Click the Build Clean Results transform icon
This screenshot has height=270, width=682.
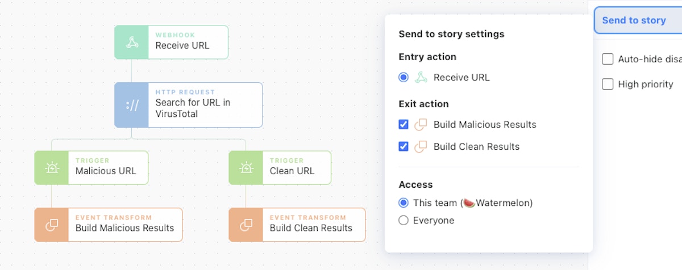pyautogui.click(x=246, y=225)
